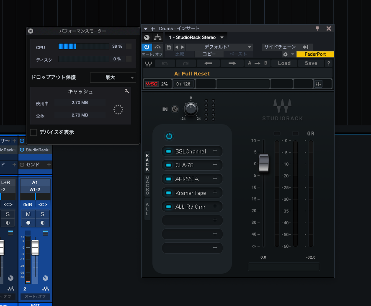Expand the Drums insert window menu triangle
Viewport: 371px width, 306px height.
[146, 29]
